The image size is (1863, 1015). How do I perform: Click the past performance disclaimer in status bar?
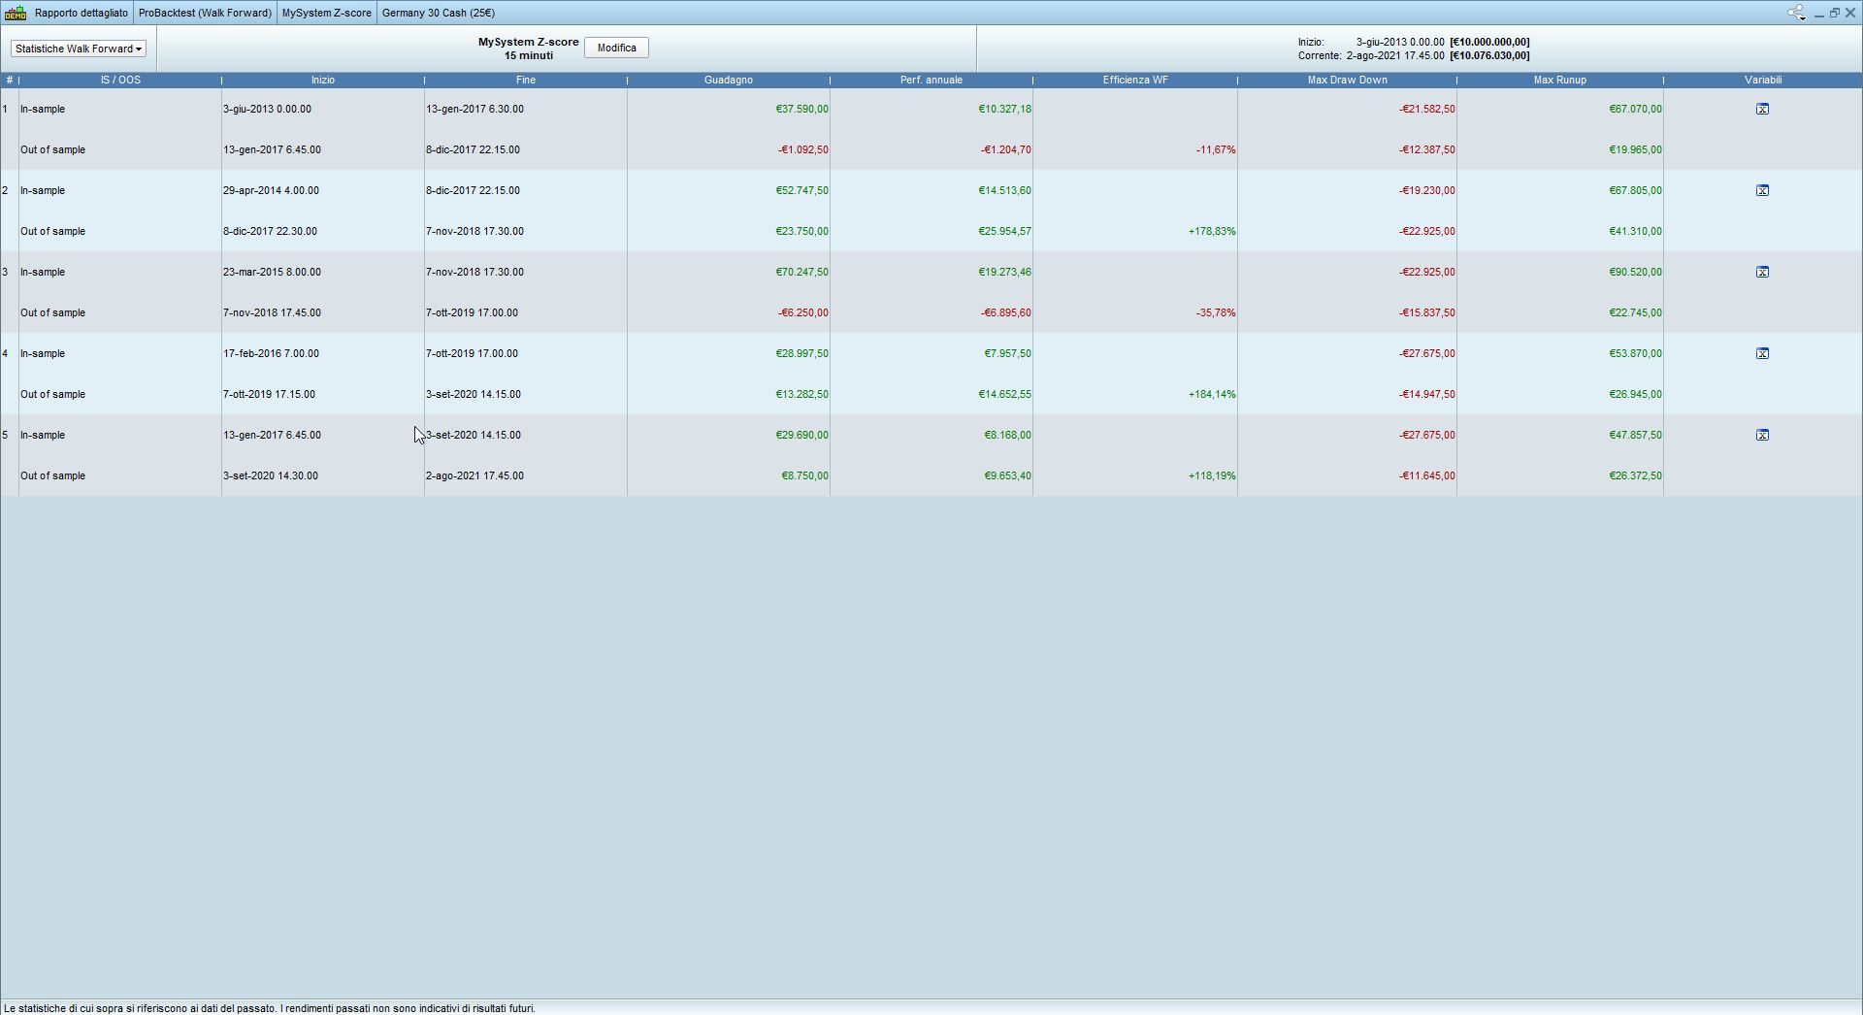point(270,1008)
